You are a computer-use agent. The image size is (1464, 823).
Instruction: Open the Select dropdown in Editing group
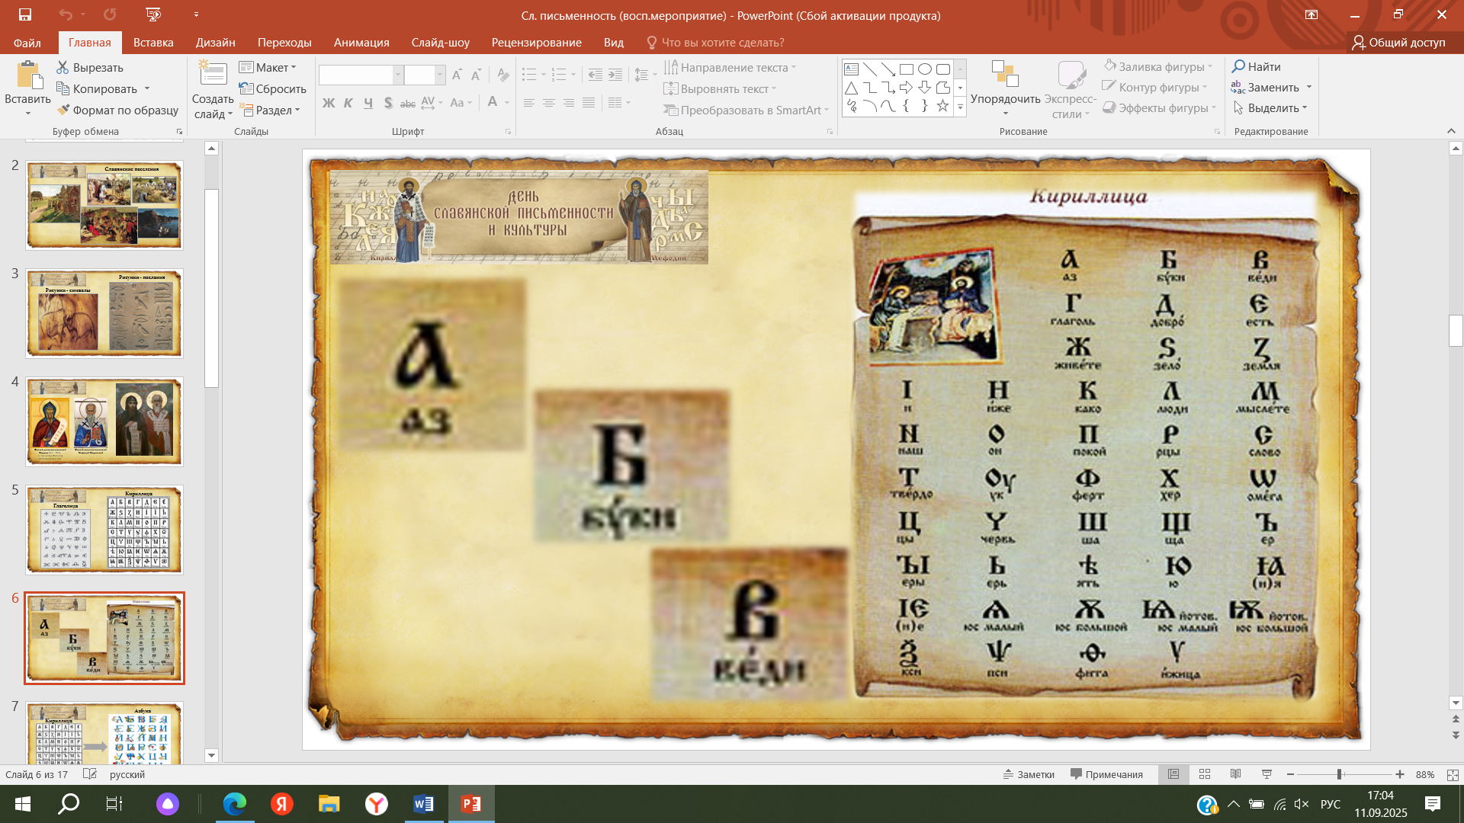1271,107
